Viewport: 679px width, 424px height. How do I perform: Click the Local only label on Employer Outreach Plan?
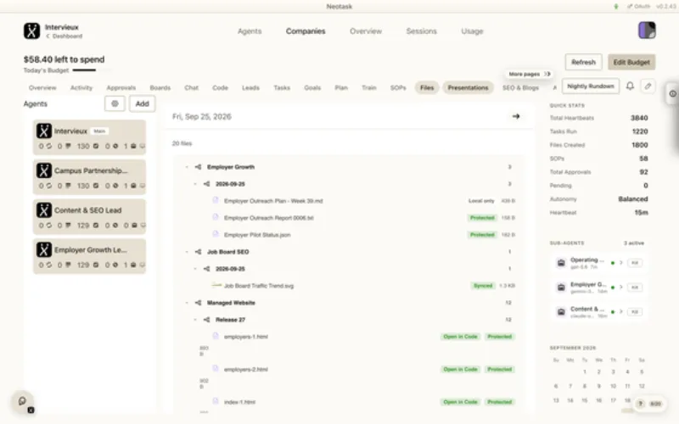click(481, 201)
